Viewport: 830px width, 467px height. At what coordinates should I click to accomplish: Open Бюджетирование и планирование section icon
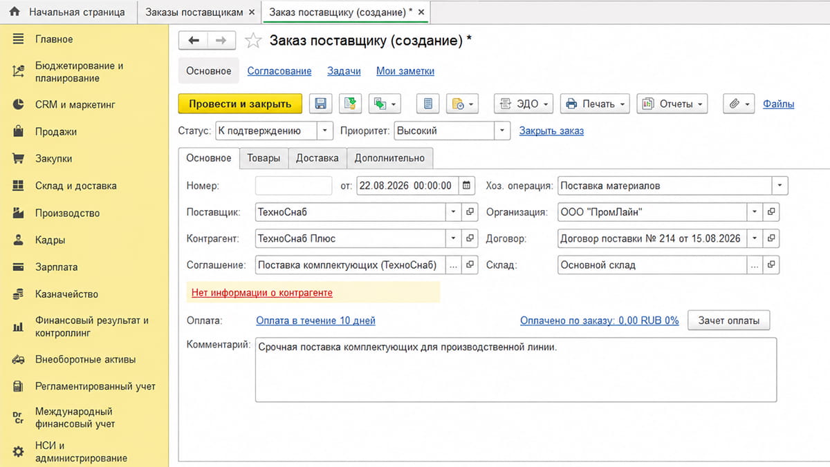click(19, 72)
